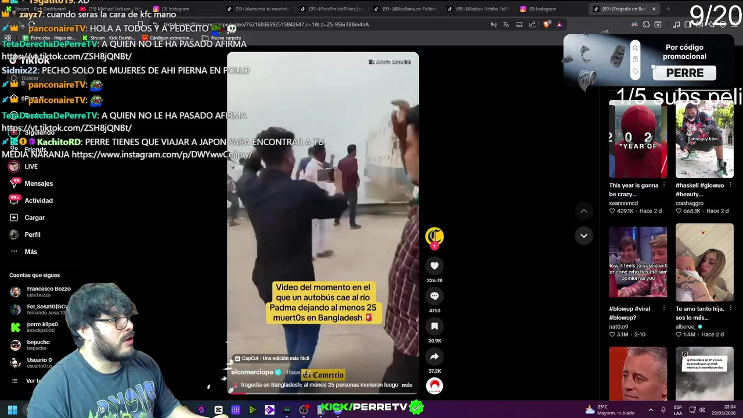Open the seannnmcd author name
The width and height of the screenshot is (743, 418).
point(623,203)
